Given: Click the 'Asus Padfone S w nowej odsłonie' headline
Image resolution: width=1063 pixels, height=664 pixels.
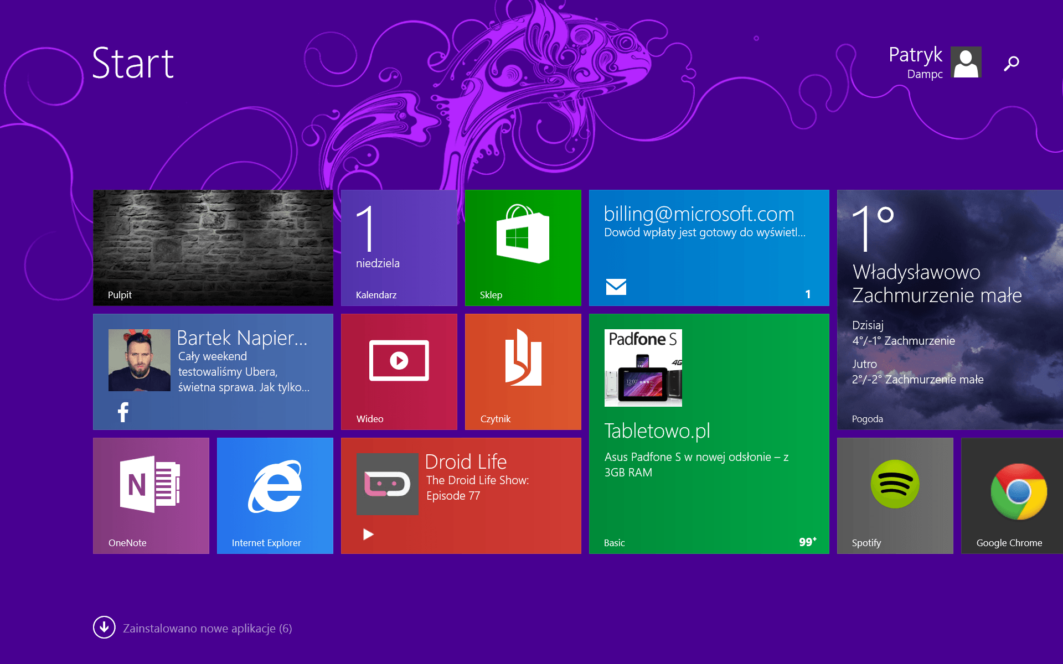Looking at the screenshot, I should click(696, 465).
